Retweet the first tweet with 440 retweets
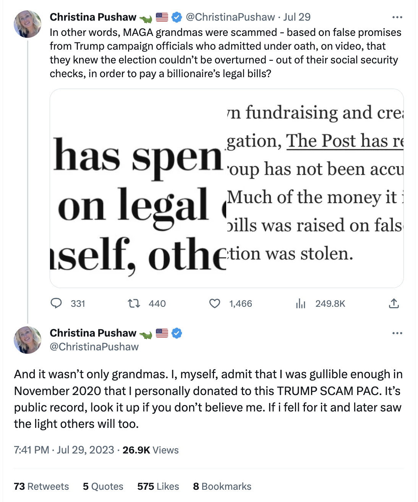The height and width of the screenshot is (502, 418). point(134,303)
